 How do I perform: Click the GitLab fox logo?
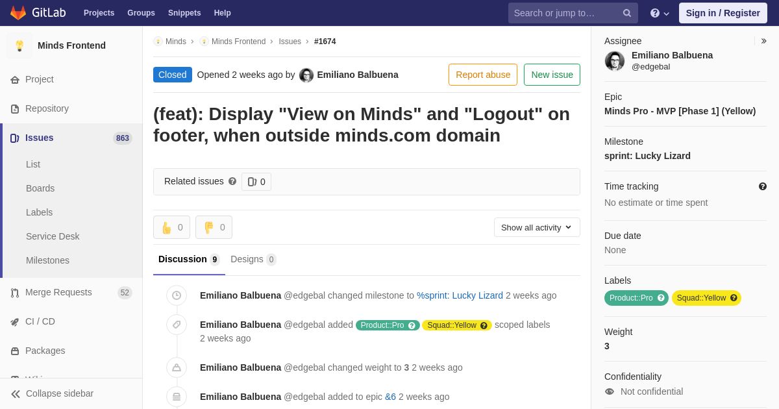pyautogui.click(x=18, y=13)
